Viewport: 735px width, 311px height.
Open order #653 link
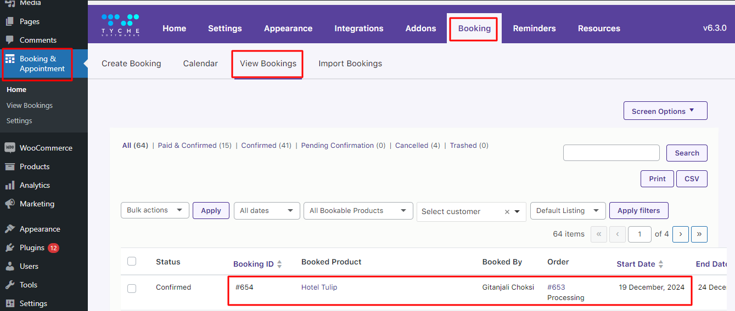[x=556, y=287]
